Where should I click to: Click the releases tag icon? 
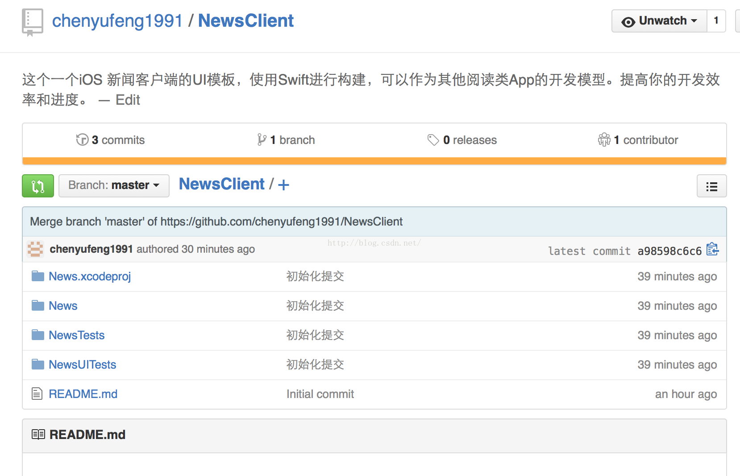433,140
